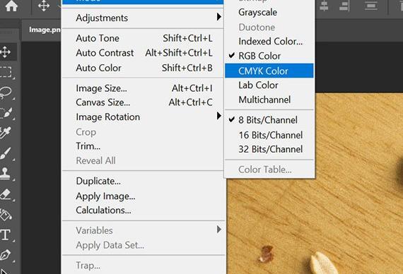Select the Horizontal Type tool
This screenshot has height=274, width=403.
coord(6,234)
